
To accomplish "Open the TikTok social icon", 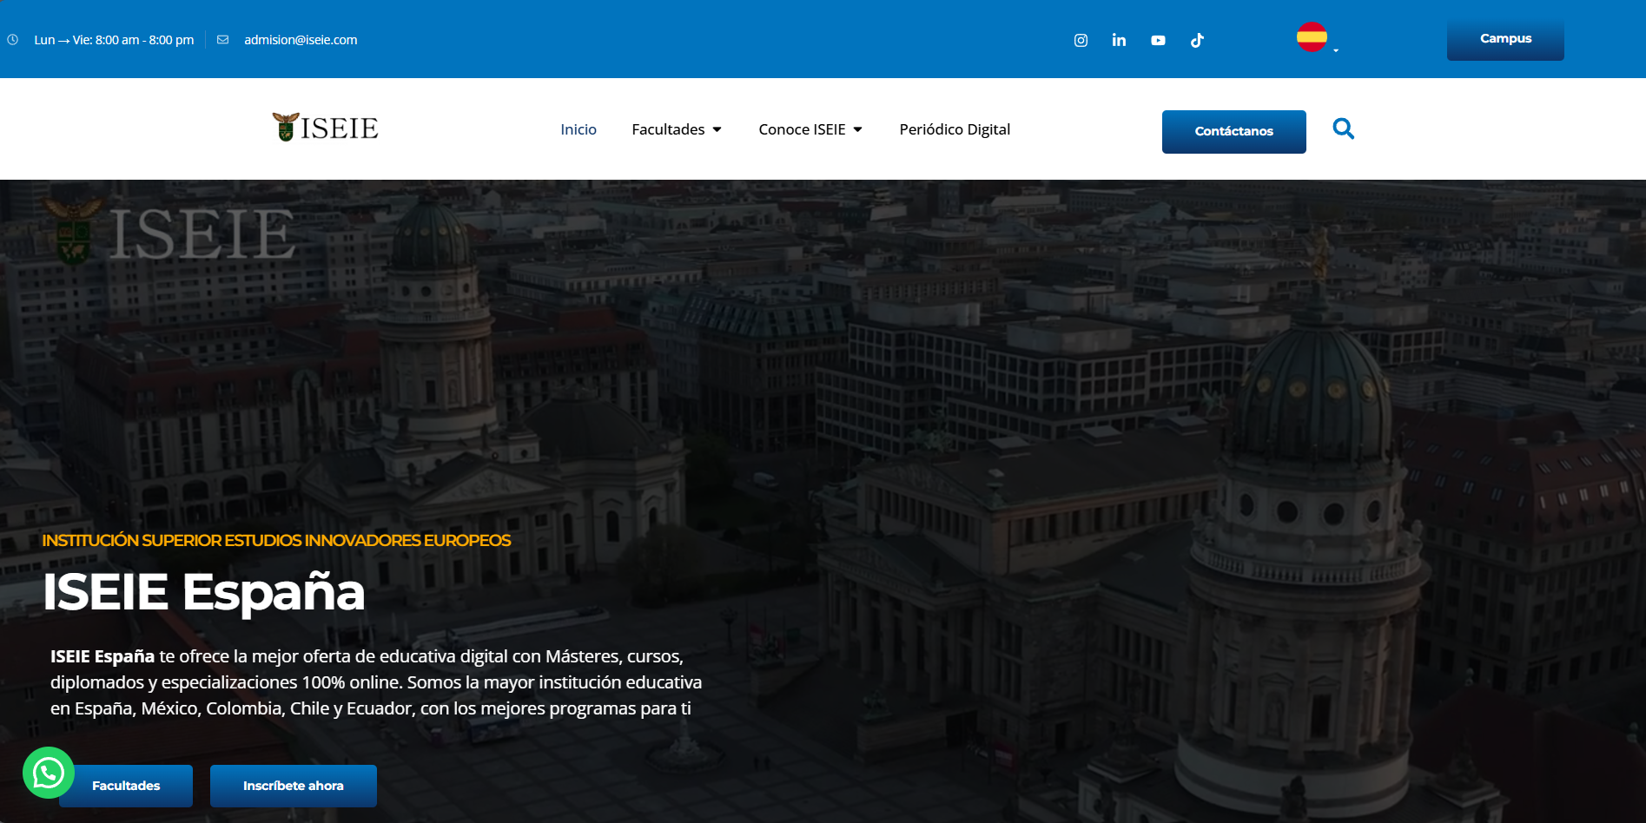I will (1197, 40).
